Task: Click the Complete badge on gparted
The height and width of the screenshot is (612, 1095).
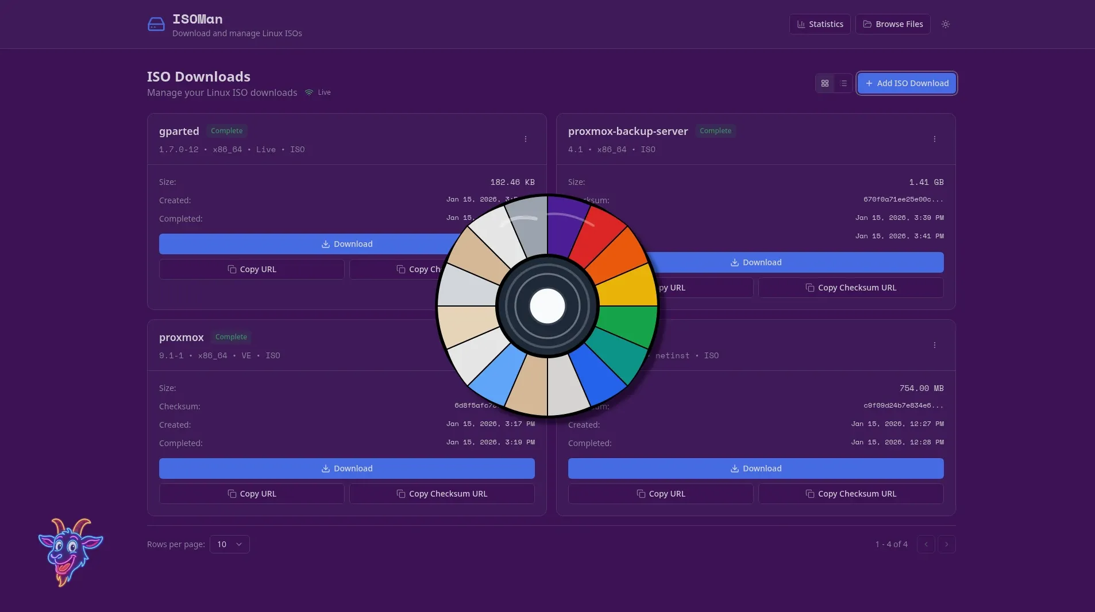Action: [226, 131]
